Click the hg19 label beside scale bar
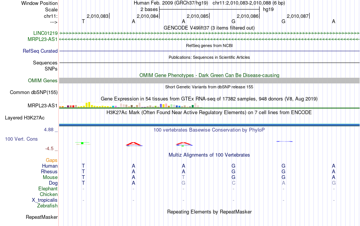360x226 pixels. 268,9
